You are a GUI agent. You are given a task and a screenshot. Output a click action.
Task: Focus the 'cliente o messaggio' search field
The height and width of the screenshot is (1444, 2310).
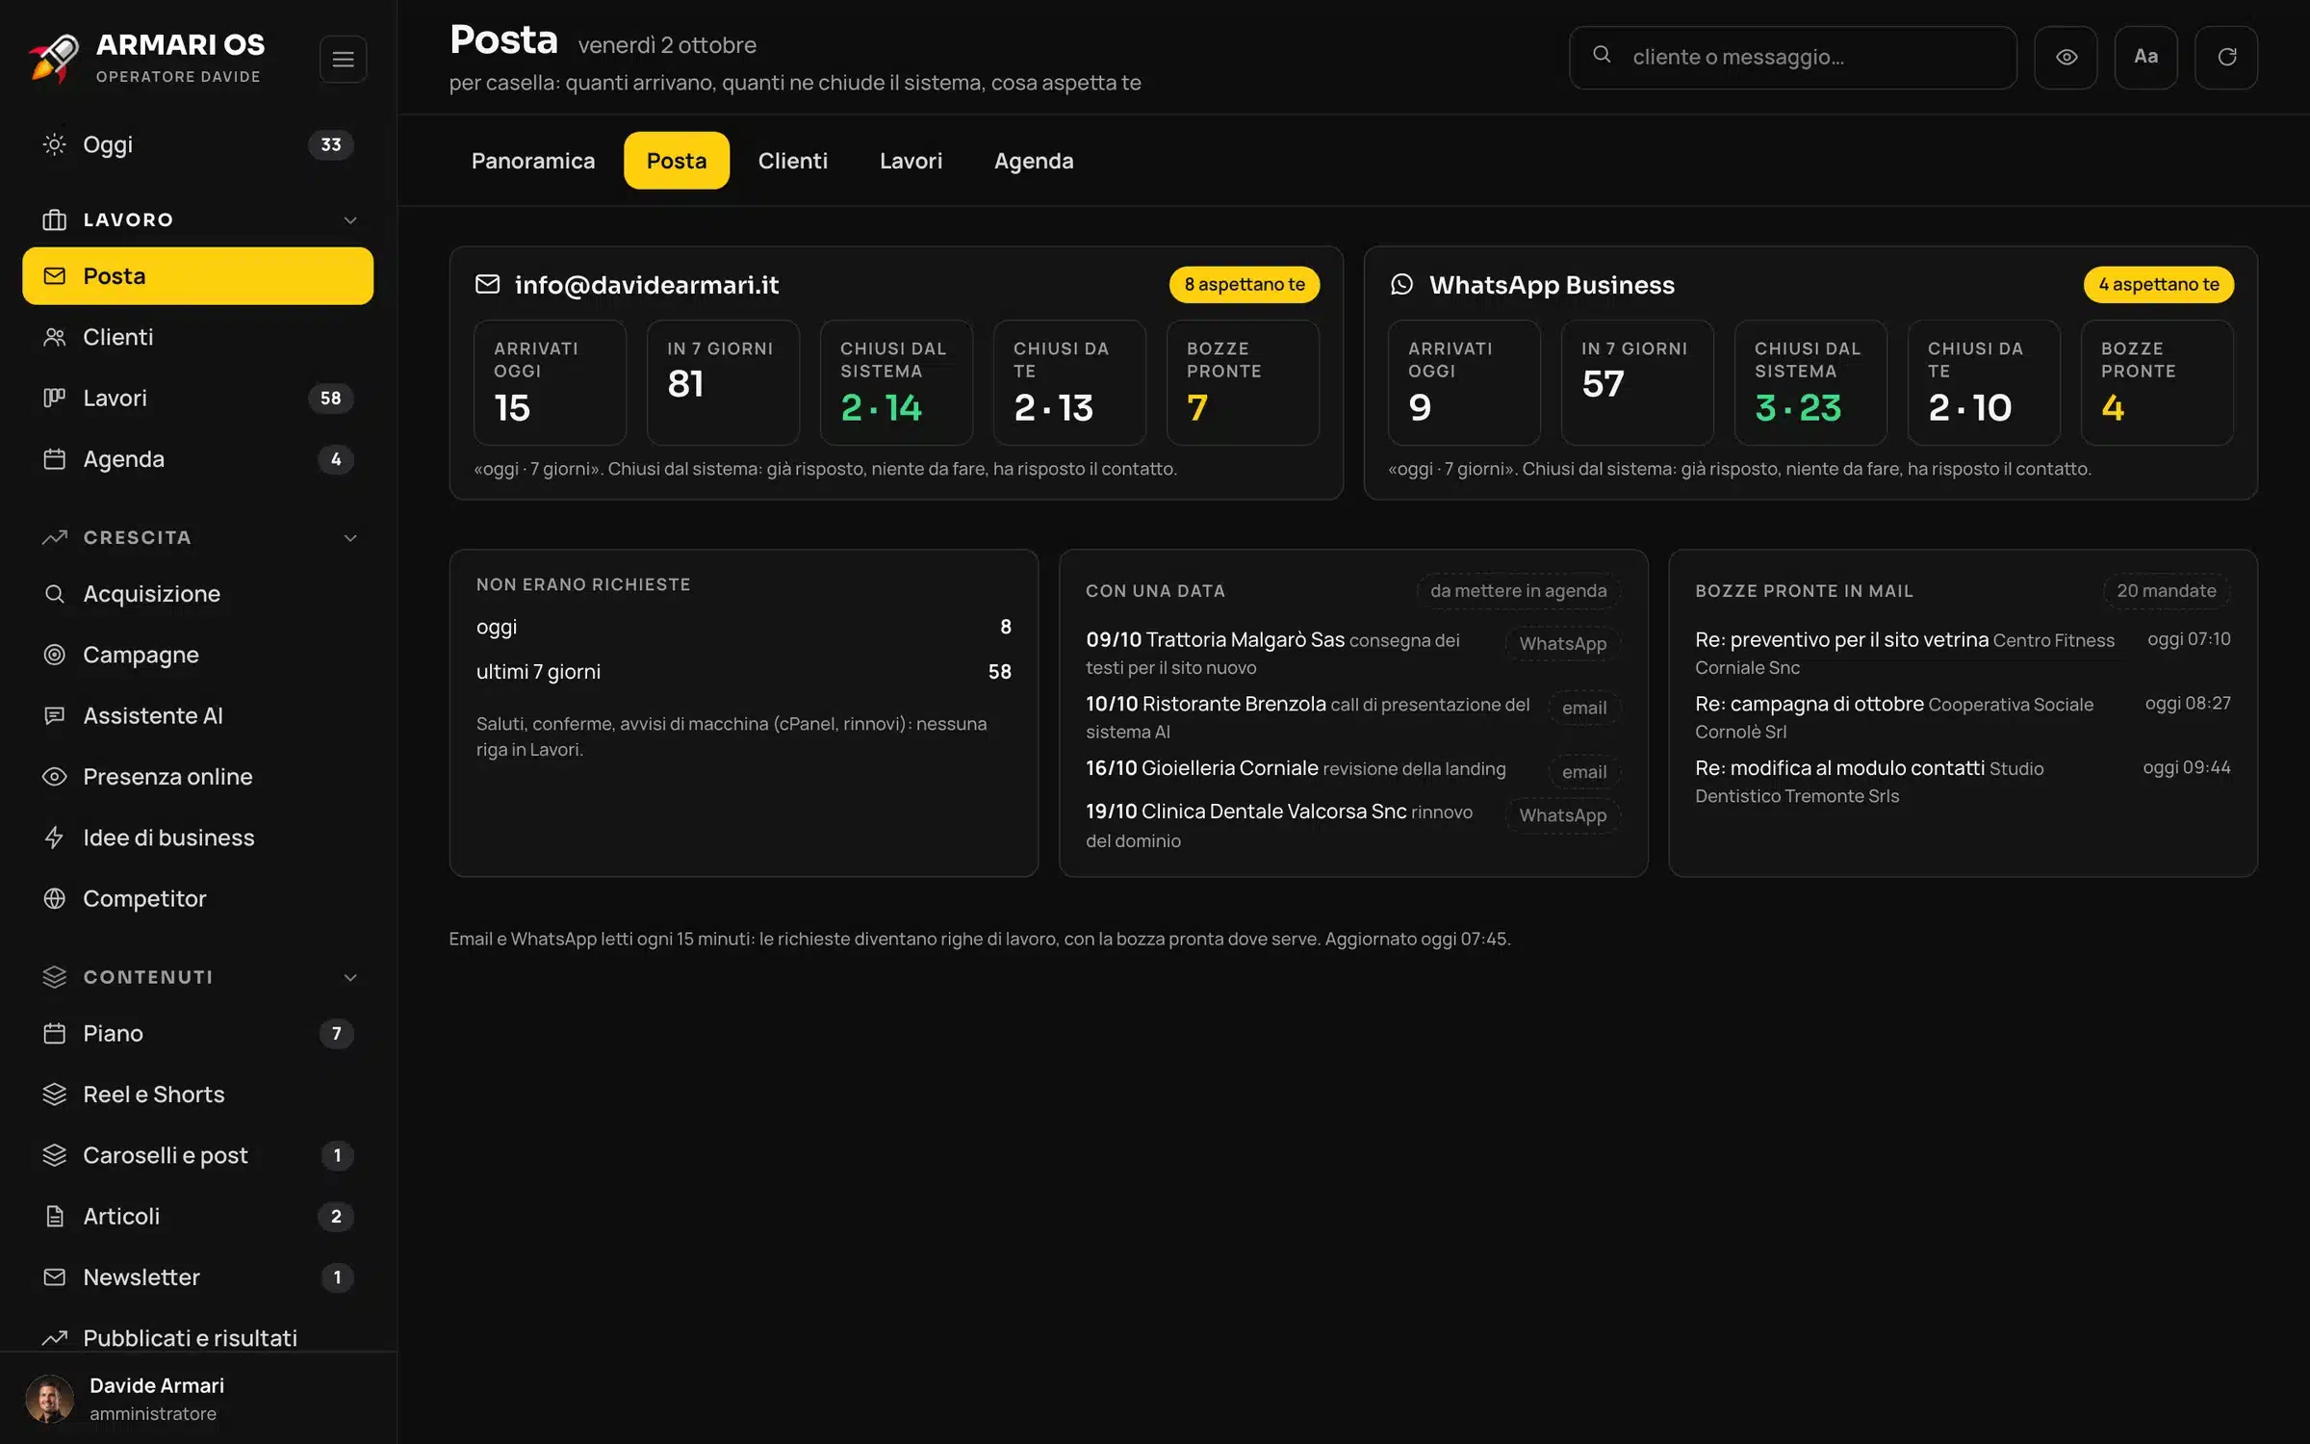coord(1793,57)
